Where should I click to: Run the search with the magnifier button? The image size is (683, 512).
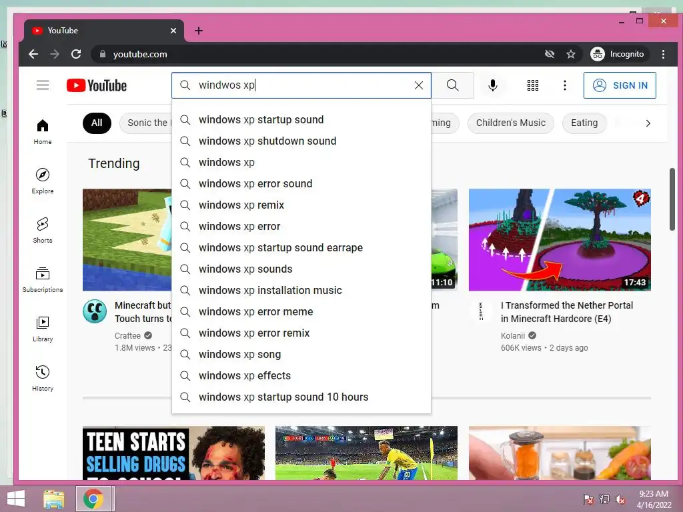click(453, 85)
